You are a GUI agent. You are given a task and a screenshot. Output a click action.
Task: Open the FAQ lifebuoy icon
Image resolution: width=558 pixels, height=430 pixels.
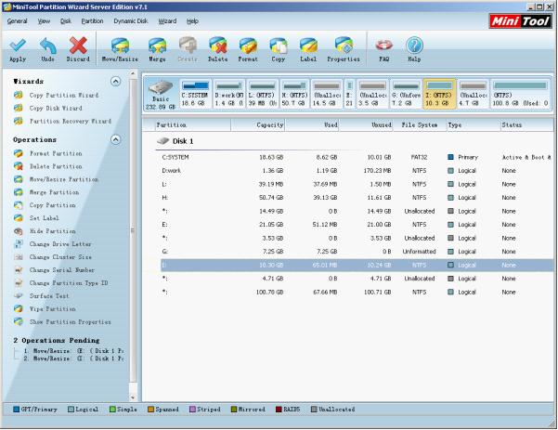(384, 50)
